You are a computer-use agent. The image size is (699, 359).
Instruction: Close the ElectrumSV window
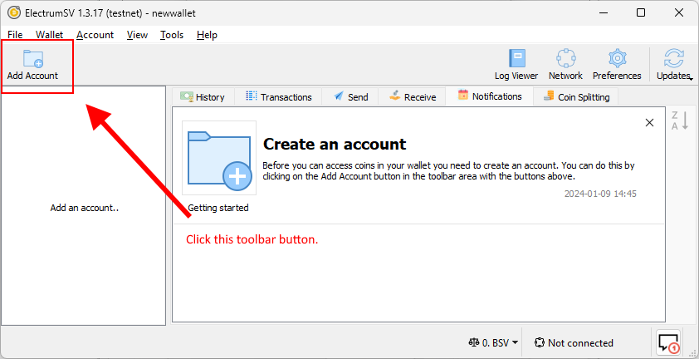679,13
